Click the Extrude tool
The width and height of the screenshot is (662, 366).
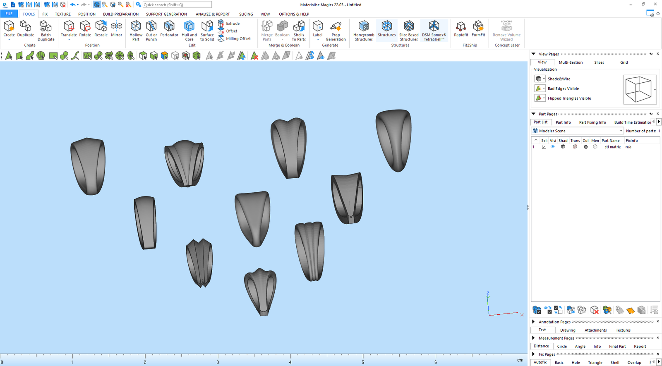pyautogui.click(x=229, y=23)
